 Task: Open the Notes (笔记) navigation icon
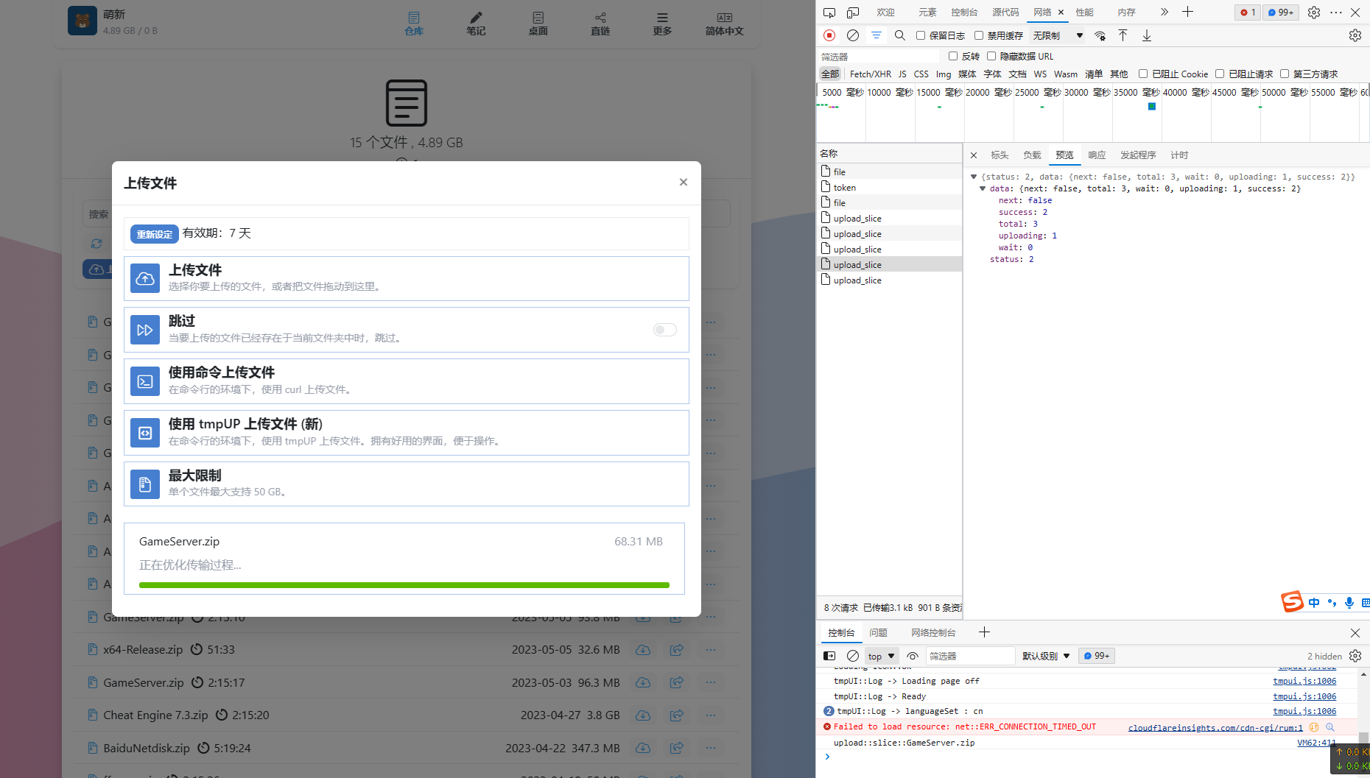click(476, 23)
